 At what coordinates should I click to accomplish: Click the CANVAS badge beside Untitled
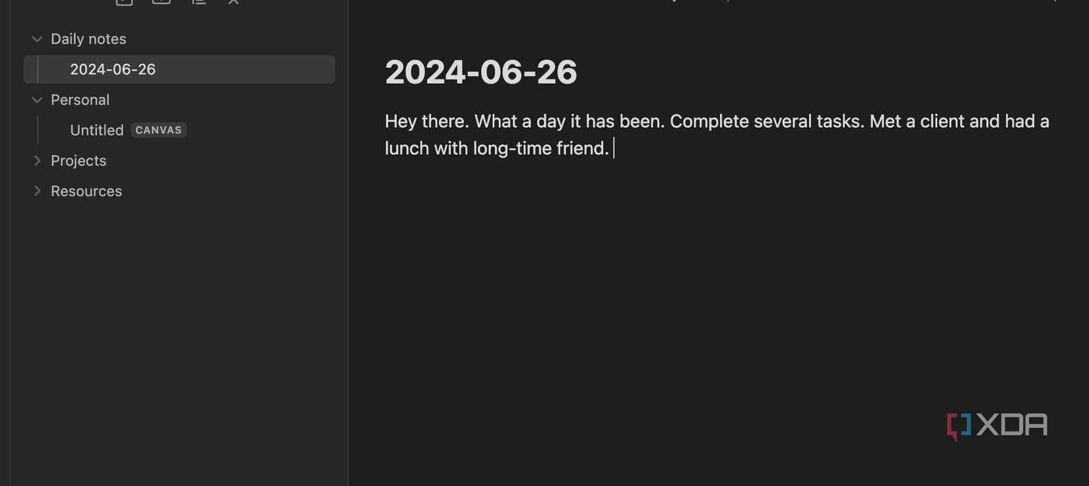(x=158, y=131)
